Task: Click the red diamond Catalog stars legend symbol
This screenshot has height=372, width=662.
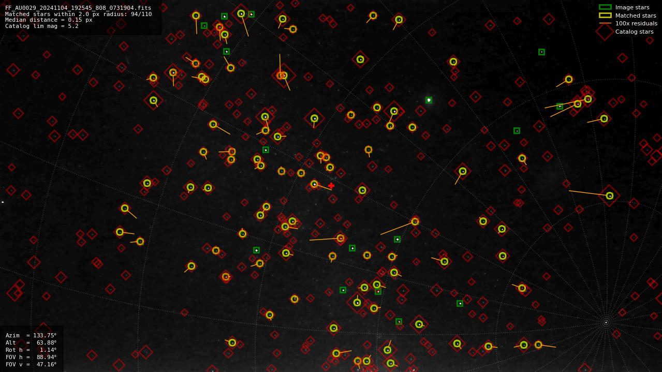Action: click(605, 32)
